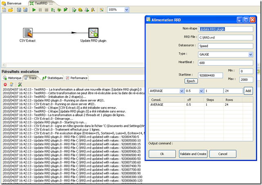The height and width of the screenshot is (185, 262).
Task: Click the xff column header
Action: (195, 100)
